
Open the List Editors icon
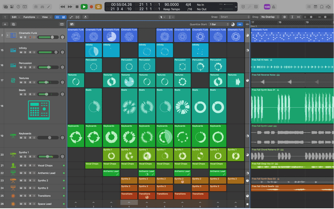click(x=309, y=7)
